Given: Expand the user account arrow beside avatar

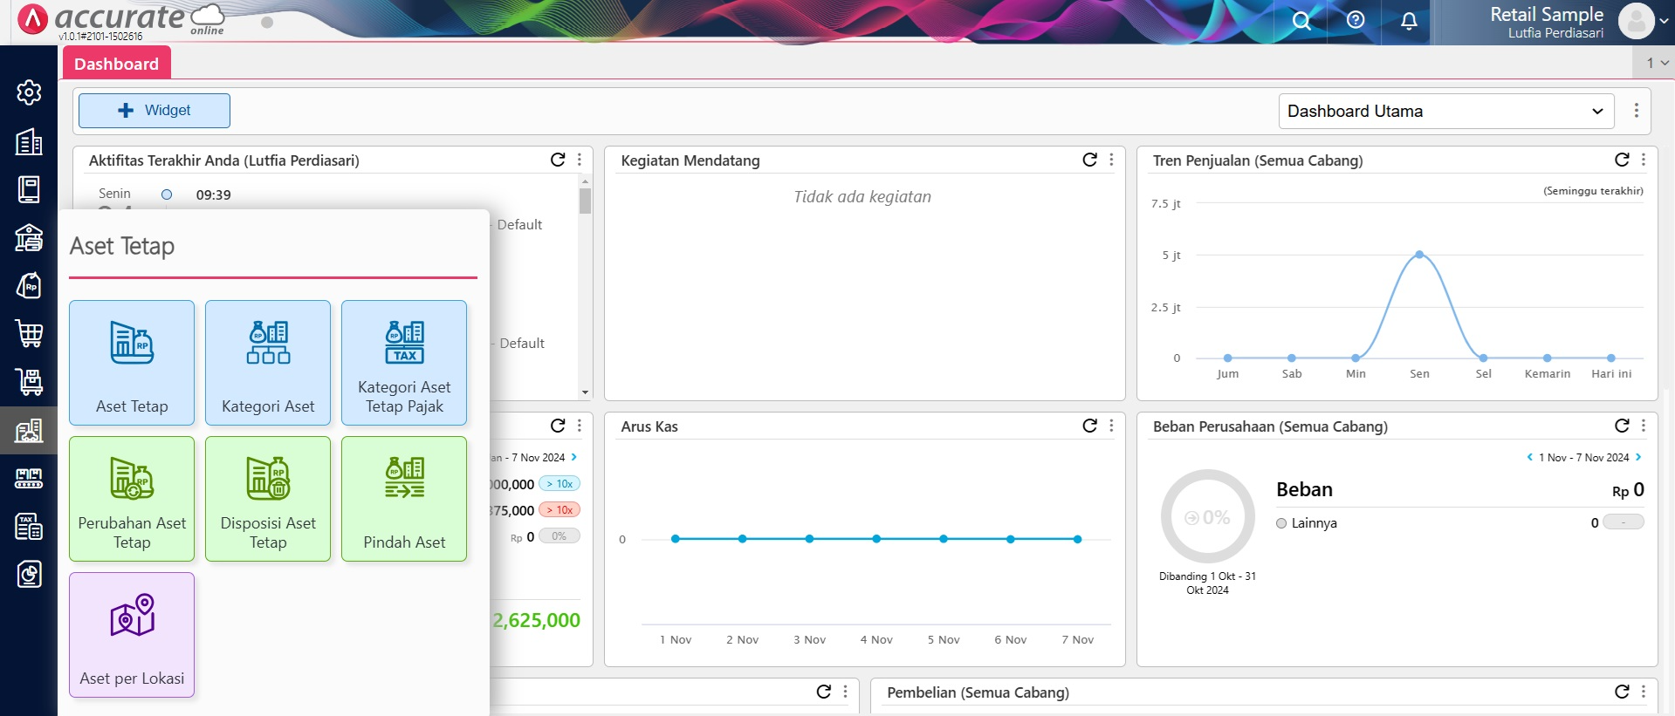Looking at the screenshot, I should click(1664, 21).
